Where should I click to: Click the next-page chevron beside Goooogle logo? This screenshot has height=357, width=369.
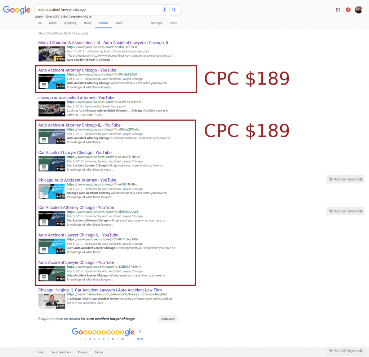click(140, 331)
